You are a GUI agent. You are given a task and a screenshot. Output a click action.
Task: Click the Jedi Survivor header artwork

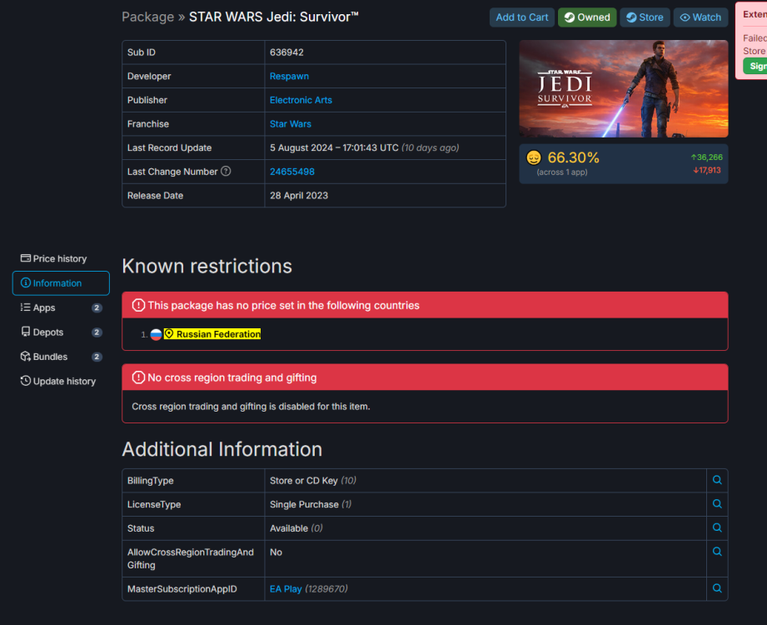(x=623, y=88)
